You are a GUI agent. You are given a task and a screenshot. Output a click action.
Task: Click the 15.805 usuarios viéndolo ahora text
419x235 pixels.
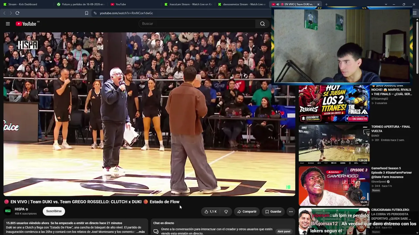(x=27, y=223)
